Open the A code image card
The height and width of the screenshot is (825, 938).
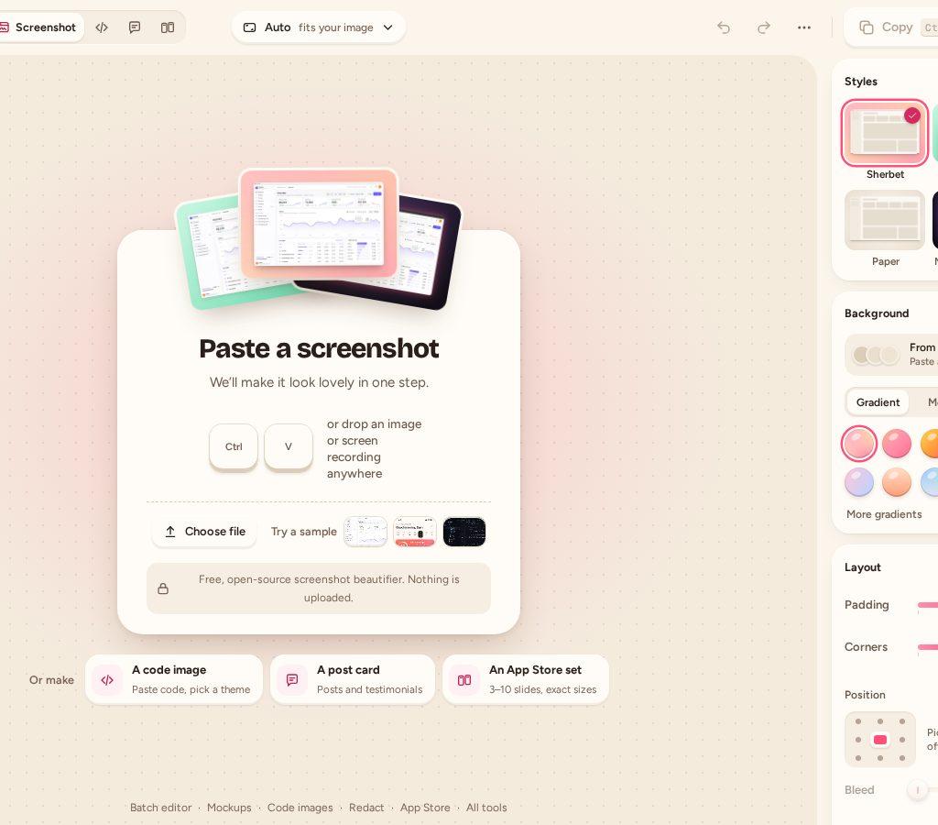173,679
